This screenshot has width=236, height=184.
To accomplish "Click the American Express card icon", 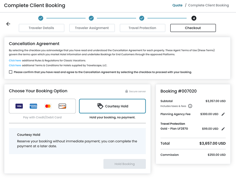I will coord(33,106).
